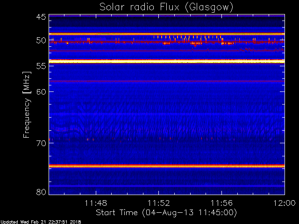Click the 70 frequency tick label
The height and width of the screenshot is (224, 299).
click(41, 143)
